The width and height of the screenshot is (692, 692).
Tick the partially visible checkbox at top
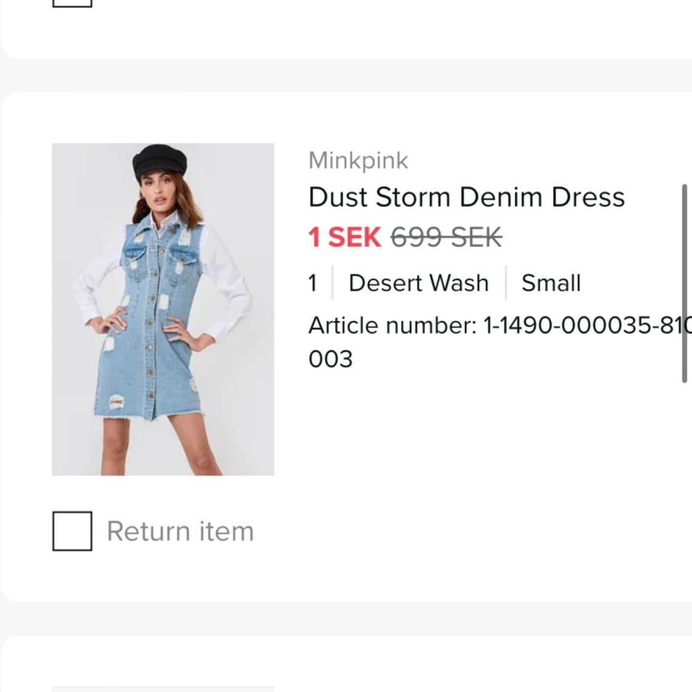point(72,3)
